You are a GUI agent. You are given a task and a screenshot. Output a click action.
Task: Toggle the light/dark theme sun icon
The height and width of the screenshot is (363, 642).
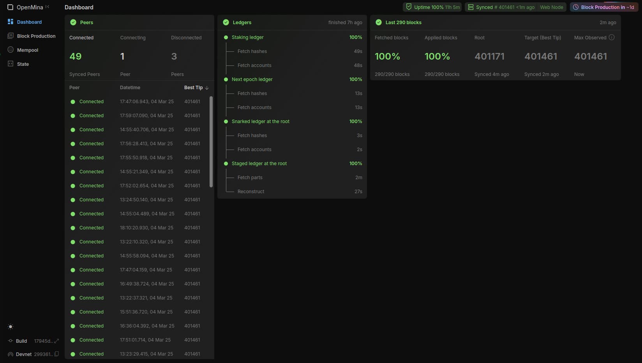coord(11,327)
